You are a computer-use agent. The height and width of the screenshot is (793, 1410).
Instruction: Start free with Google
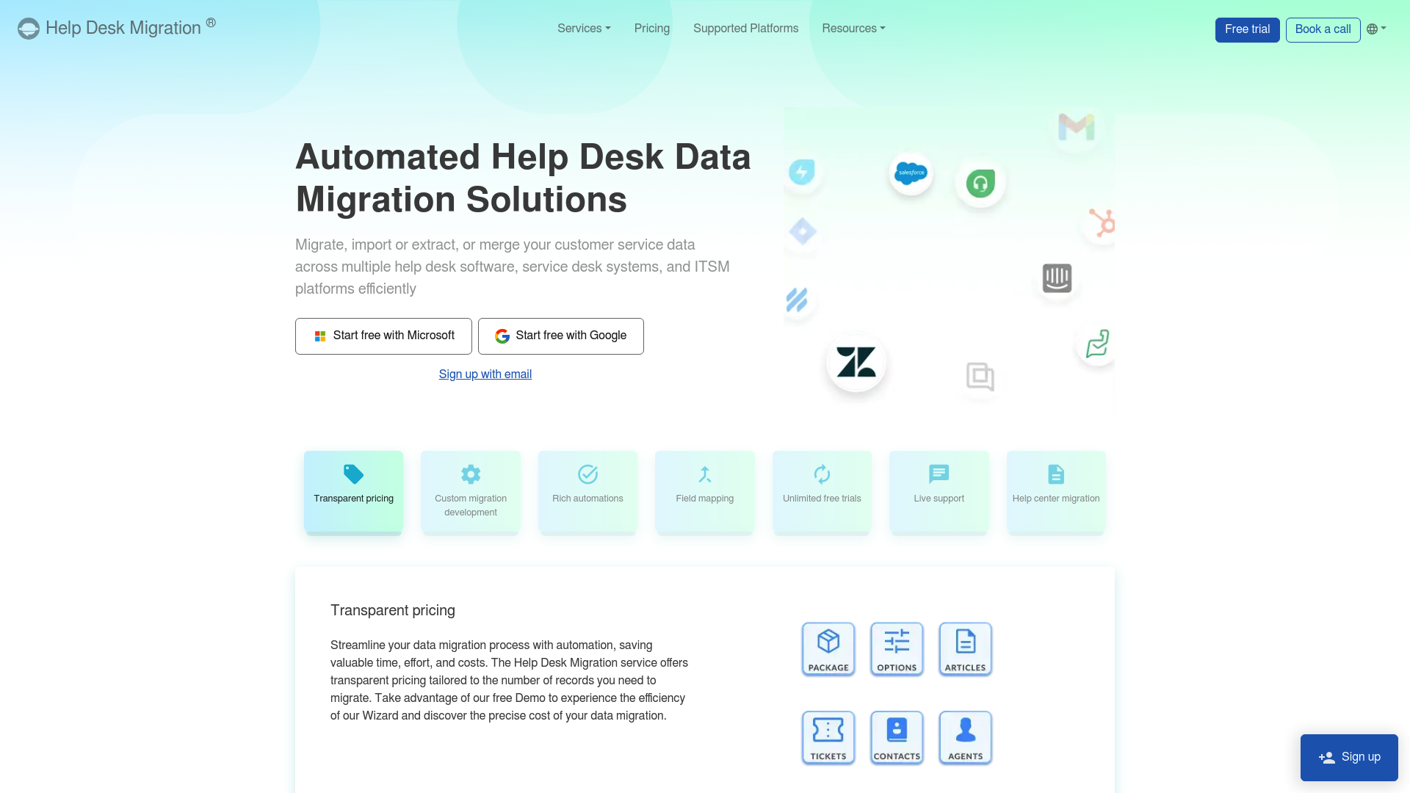(560, 336)
